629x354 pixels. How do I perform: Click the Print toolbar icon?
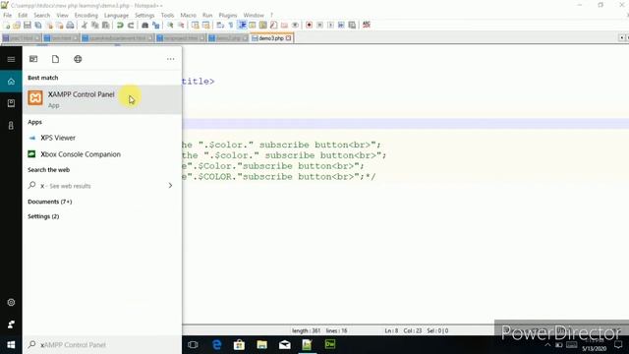(70, 25)
